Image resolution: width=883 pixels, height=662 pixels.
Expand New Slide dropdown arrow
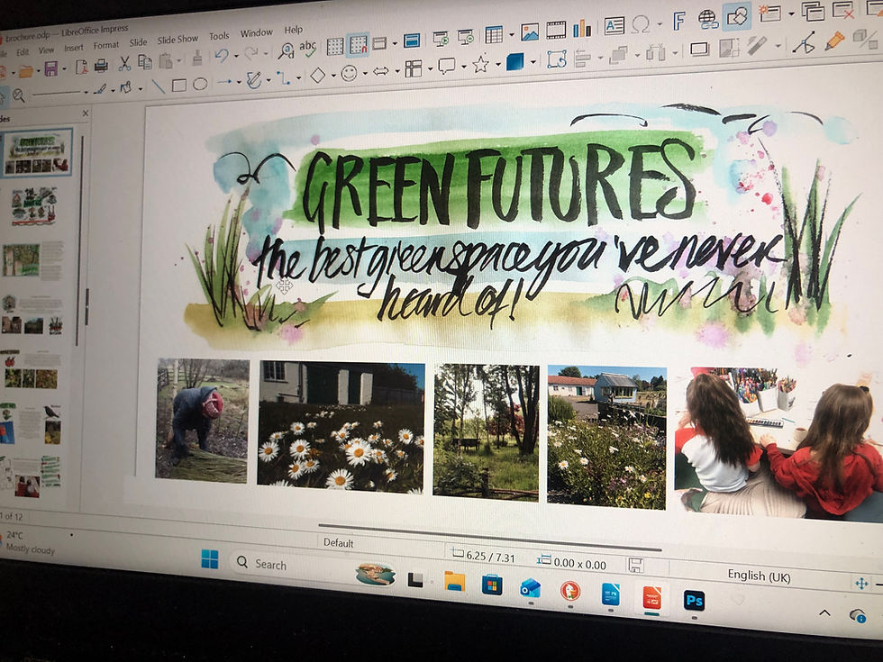click(791, 13)
